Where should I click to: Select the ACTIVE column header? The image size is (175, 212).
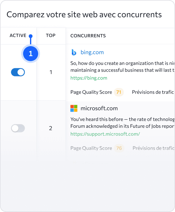[x=18, y=36]
